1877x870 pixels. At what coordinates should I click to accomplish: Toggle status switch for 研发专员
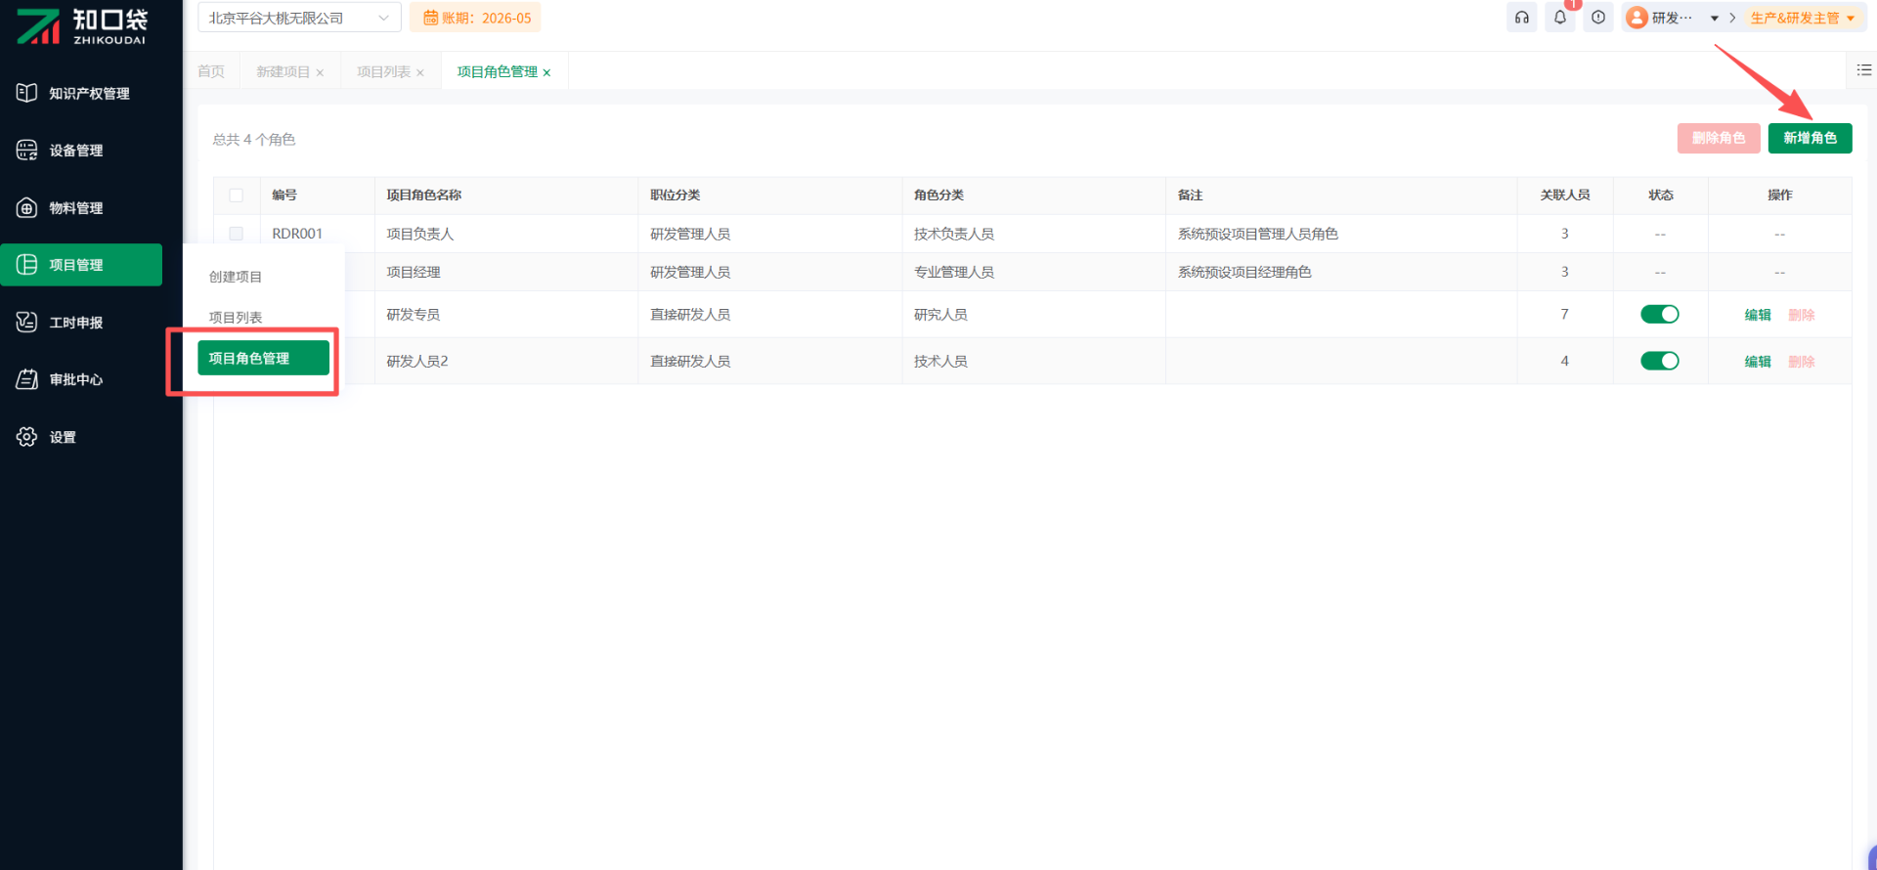point(1660,314)
